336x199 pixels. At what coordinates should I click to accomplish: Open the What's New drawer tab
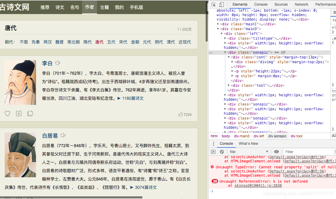249,144
